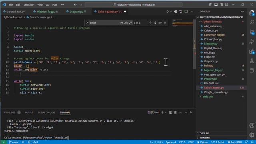Close the find widget

pos(165,23)
